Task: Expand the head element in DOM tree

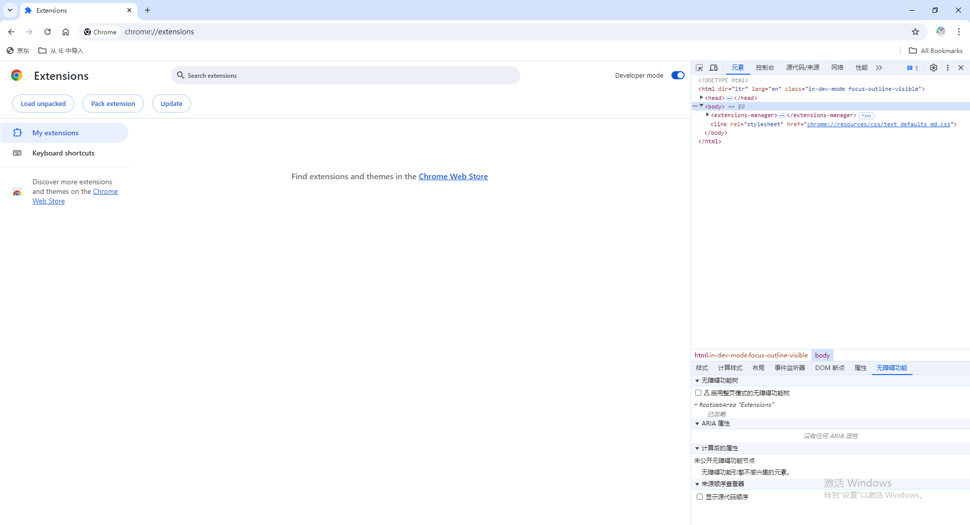Action: click(701, 97)
